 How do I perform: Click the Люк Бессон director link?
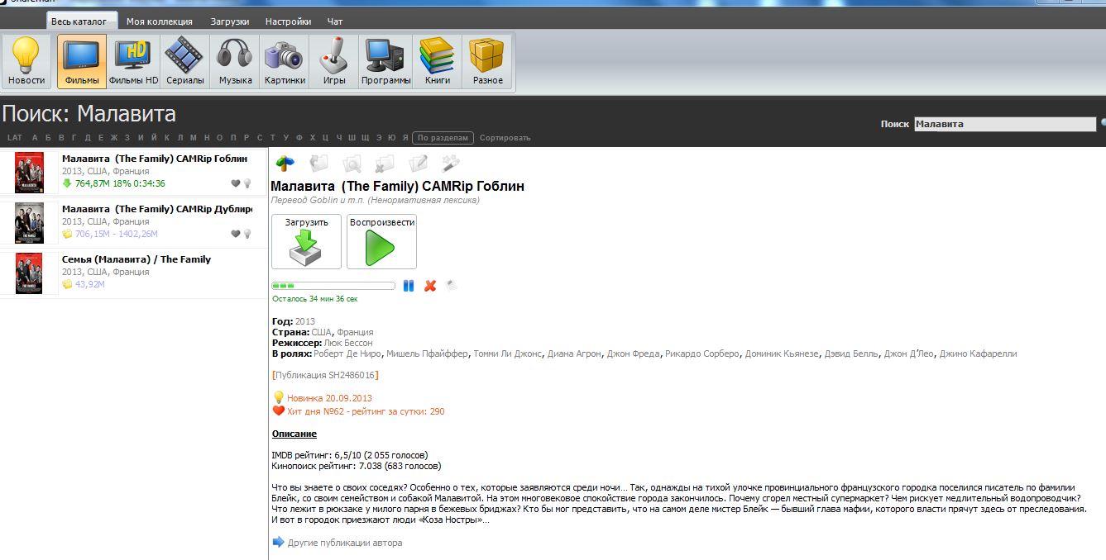point(348,343)
